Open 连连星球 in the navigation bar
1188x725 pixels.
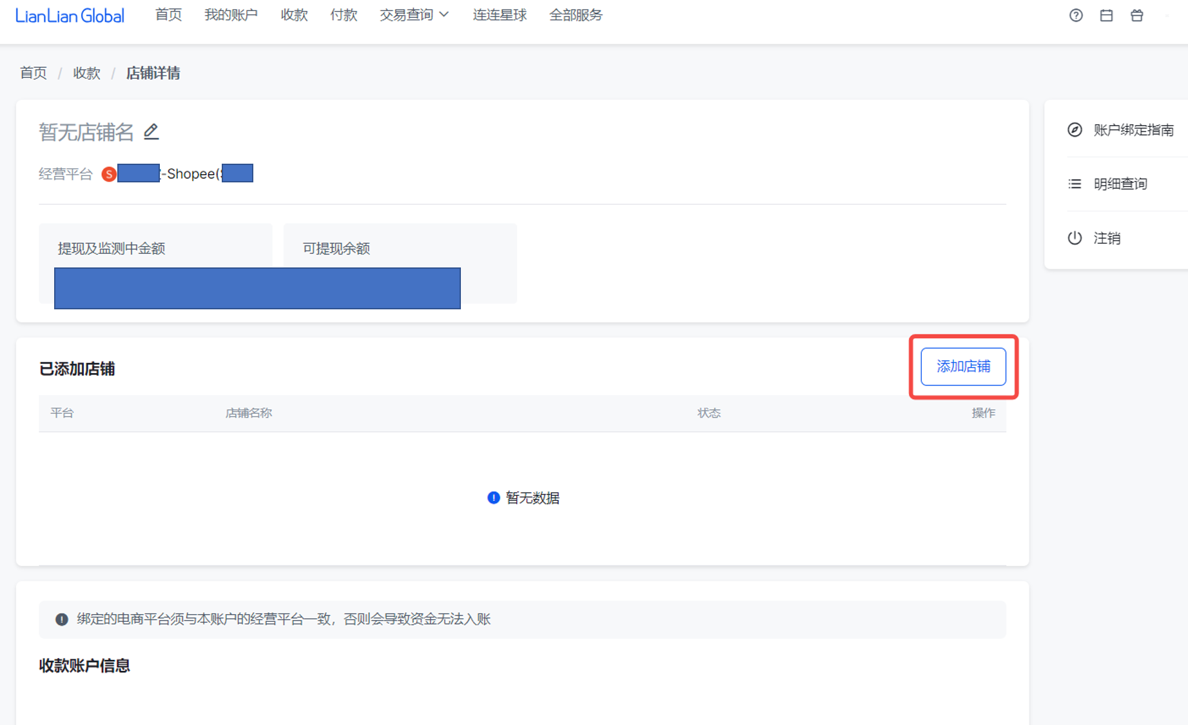point(500,15)
